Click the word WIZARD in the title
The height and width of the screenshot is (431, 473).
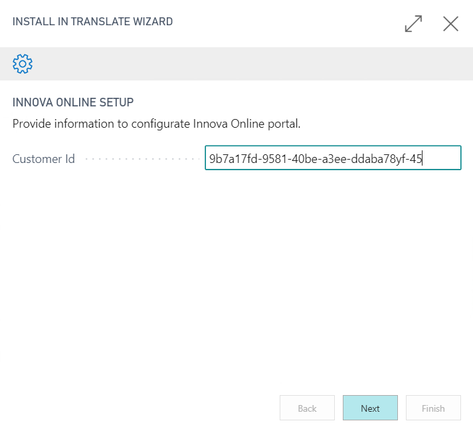pos(153,22)
